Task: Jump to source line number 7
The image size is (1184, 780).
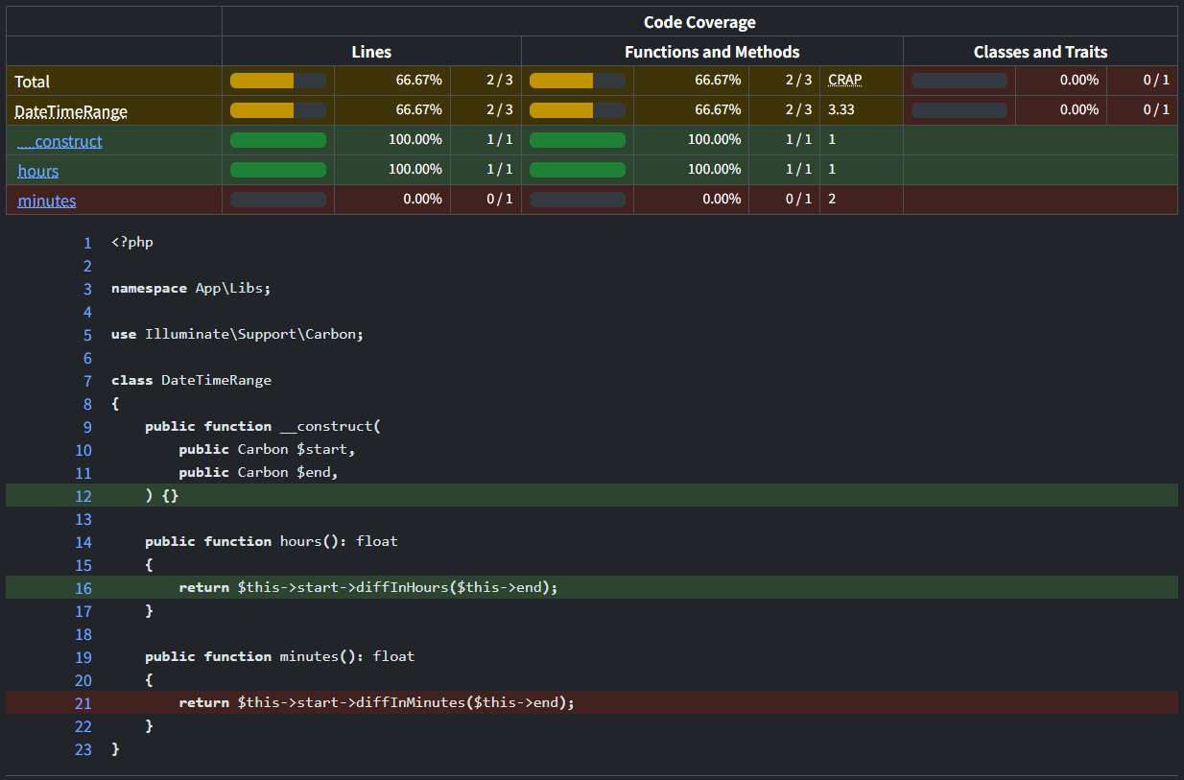Action: pos(87,381)
